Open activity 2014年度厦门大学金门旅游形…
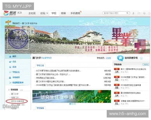 click(x=133, y=77)
